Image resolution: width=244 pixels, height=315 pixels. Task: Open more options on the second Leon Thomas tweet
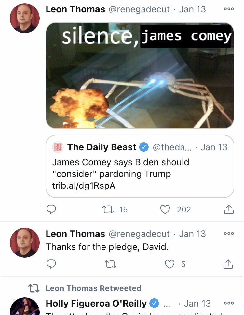(229, 234)
